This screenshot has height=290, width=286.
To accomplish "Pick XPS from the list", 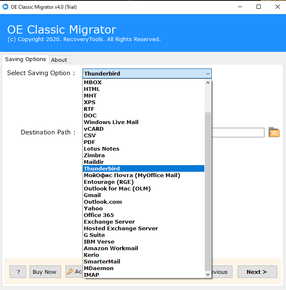I will coord(144,102).
